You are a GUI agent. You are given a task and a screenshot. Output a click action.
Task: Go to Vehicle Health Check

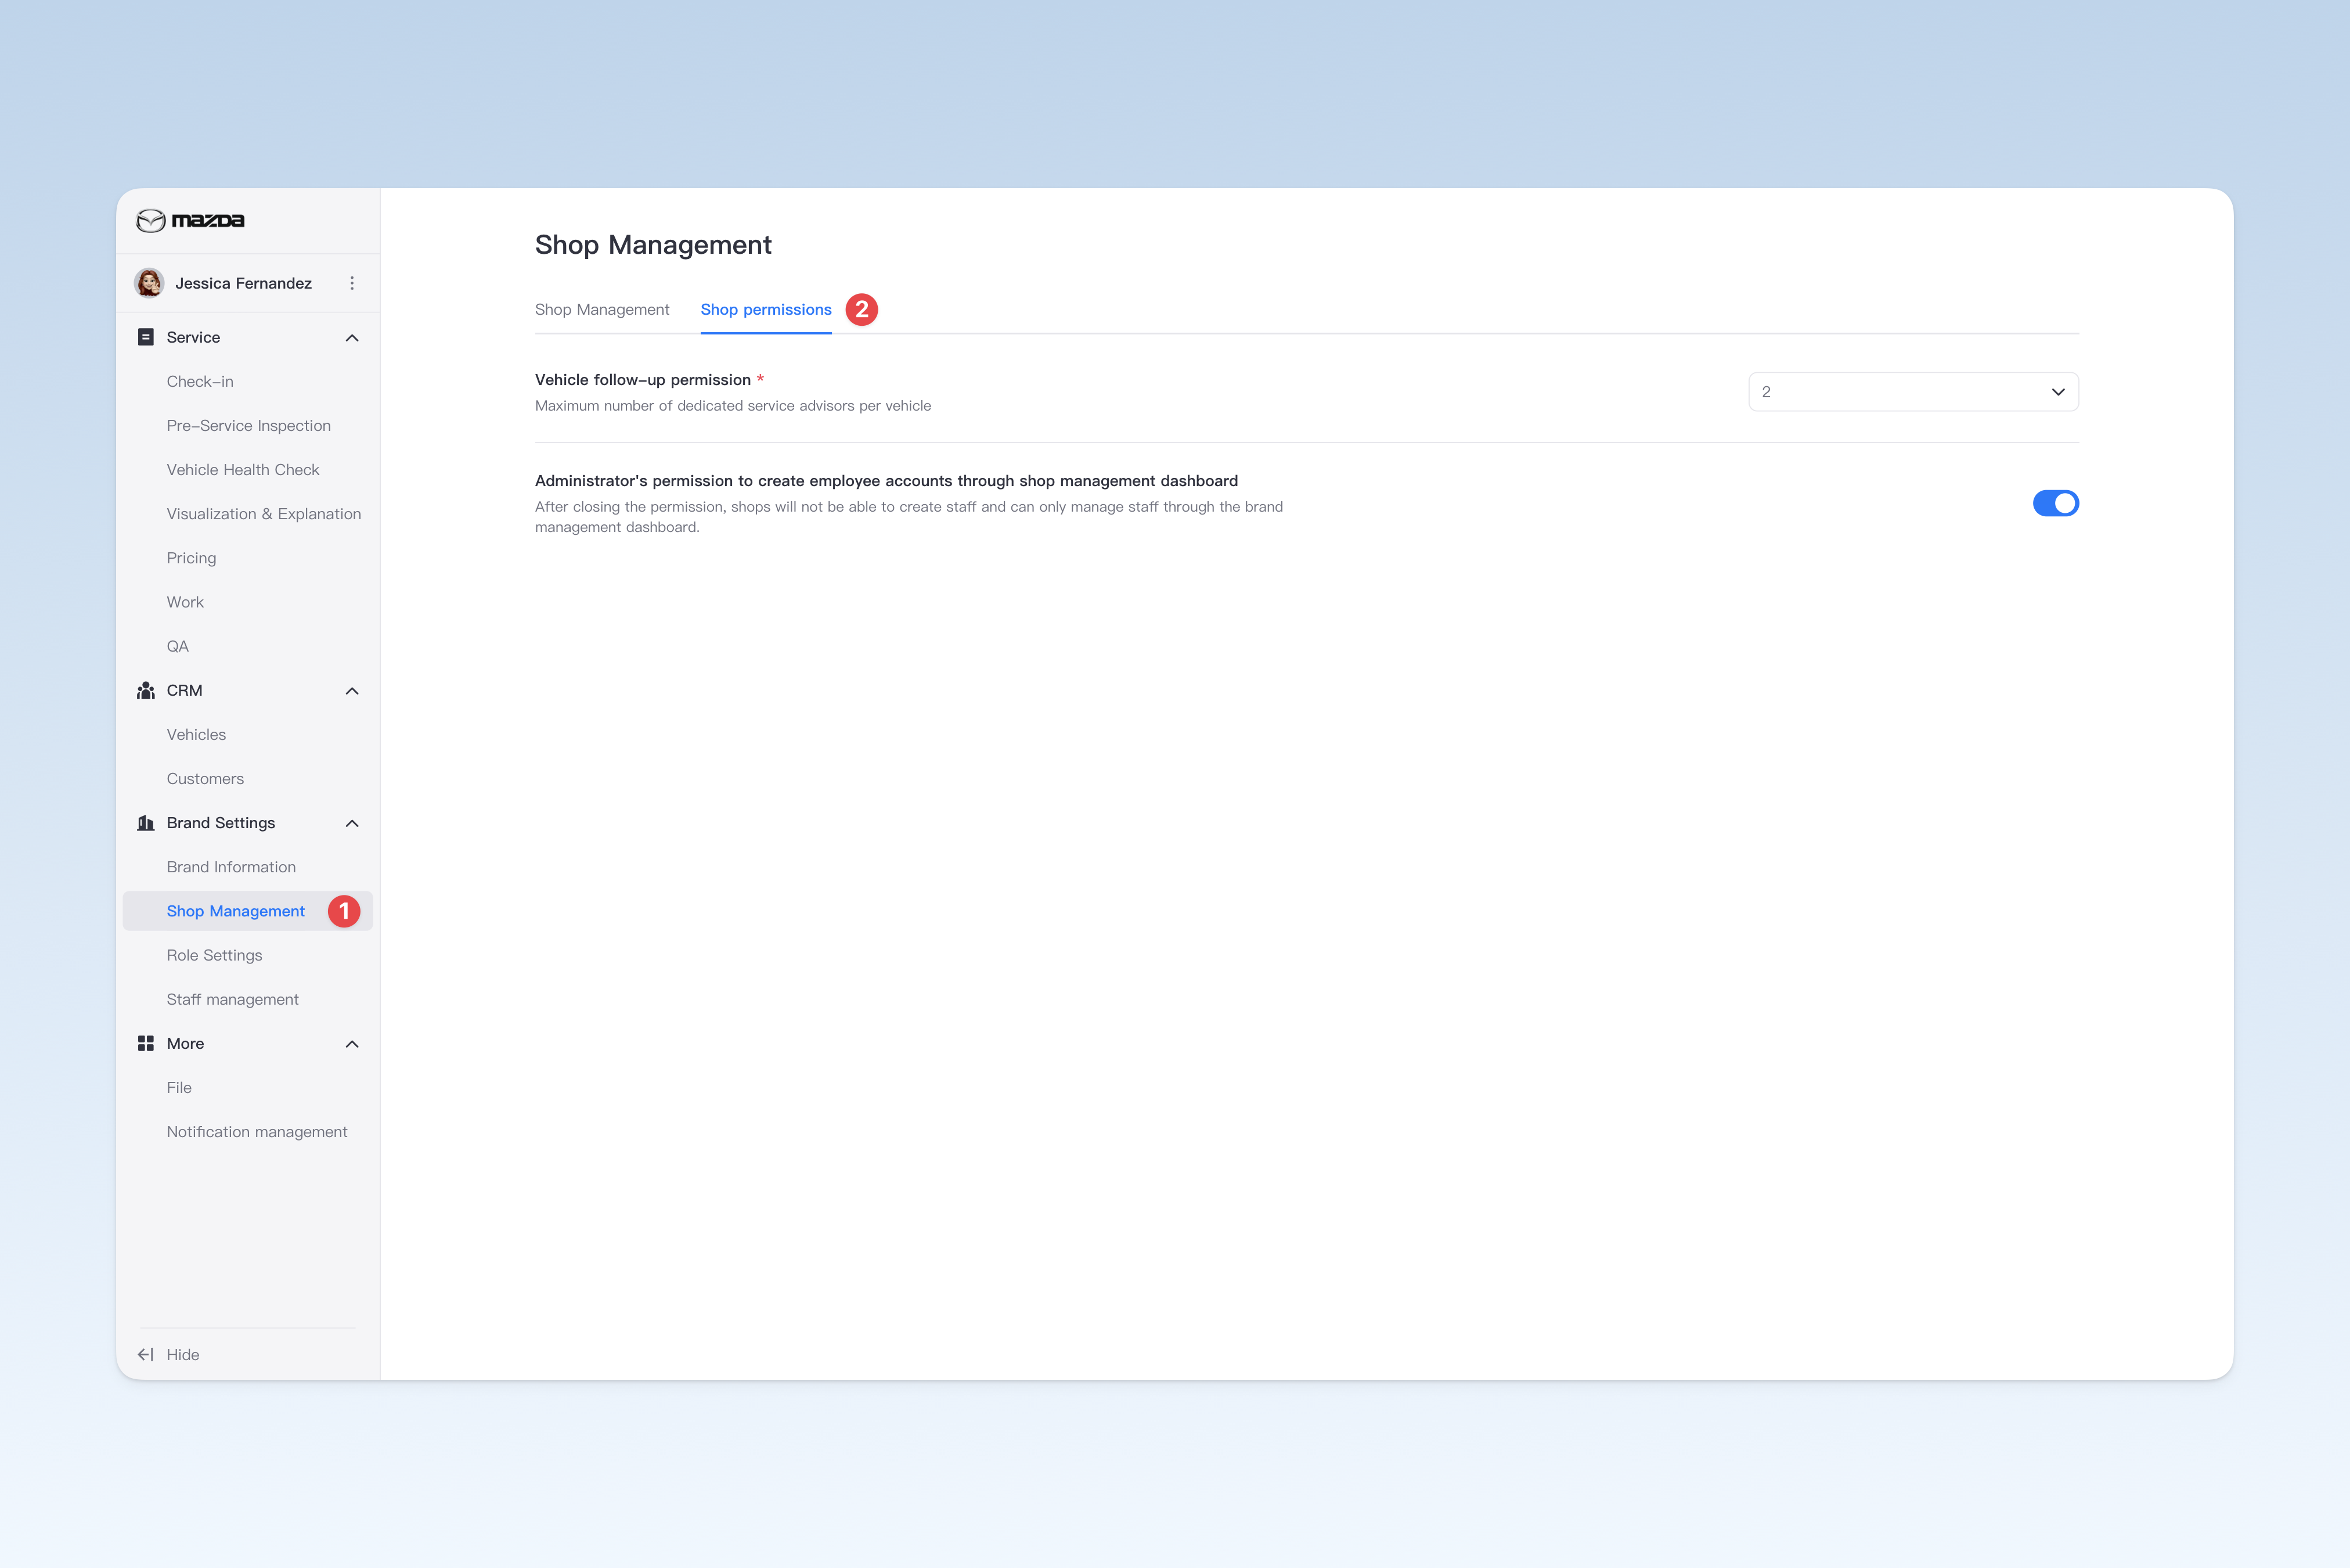tap(243, 469)
